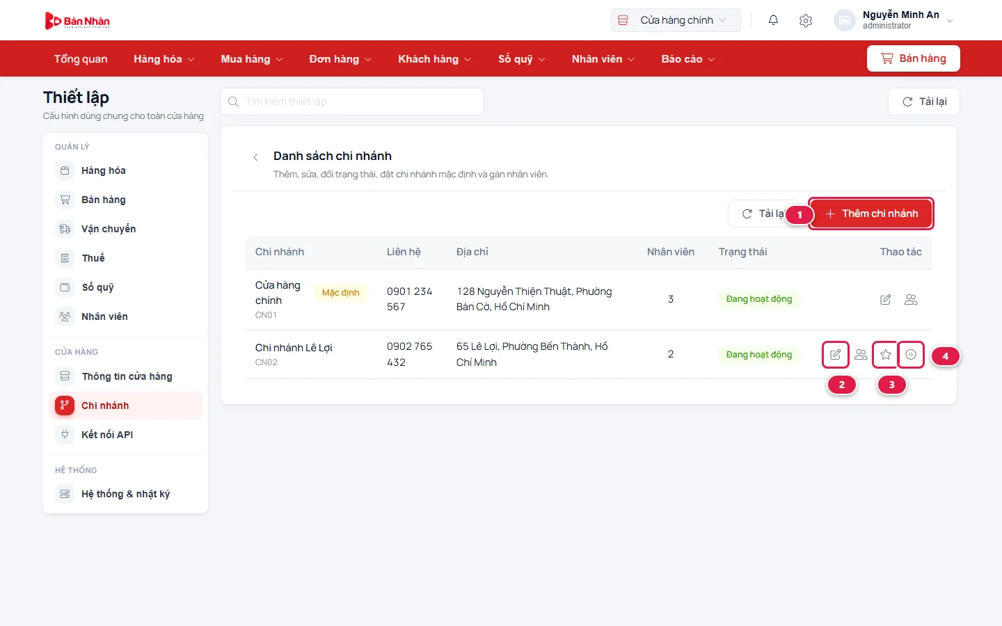Click the Bán Nhàn logo
The image size is (1002, 626).
coord(77,21)
